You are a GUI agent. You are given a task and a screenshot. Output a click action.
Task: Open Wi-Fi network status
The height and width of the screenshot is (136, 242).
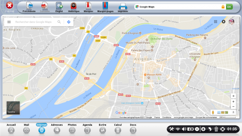click(178, 129)
